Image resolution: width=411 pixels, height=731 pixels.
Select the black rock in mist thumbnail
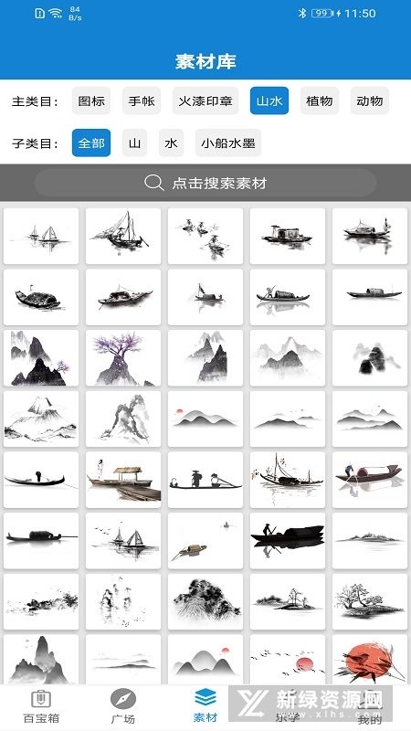point(370,358)
